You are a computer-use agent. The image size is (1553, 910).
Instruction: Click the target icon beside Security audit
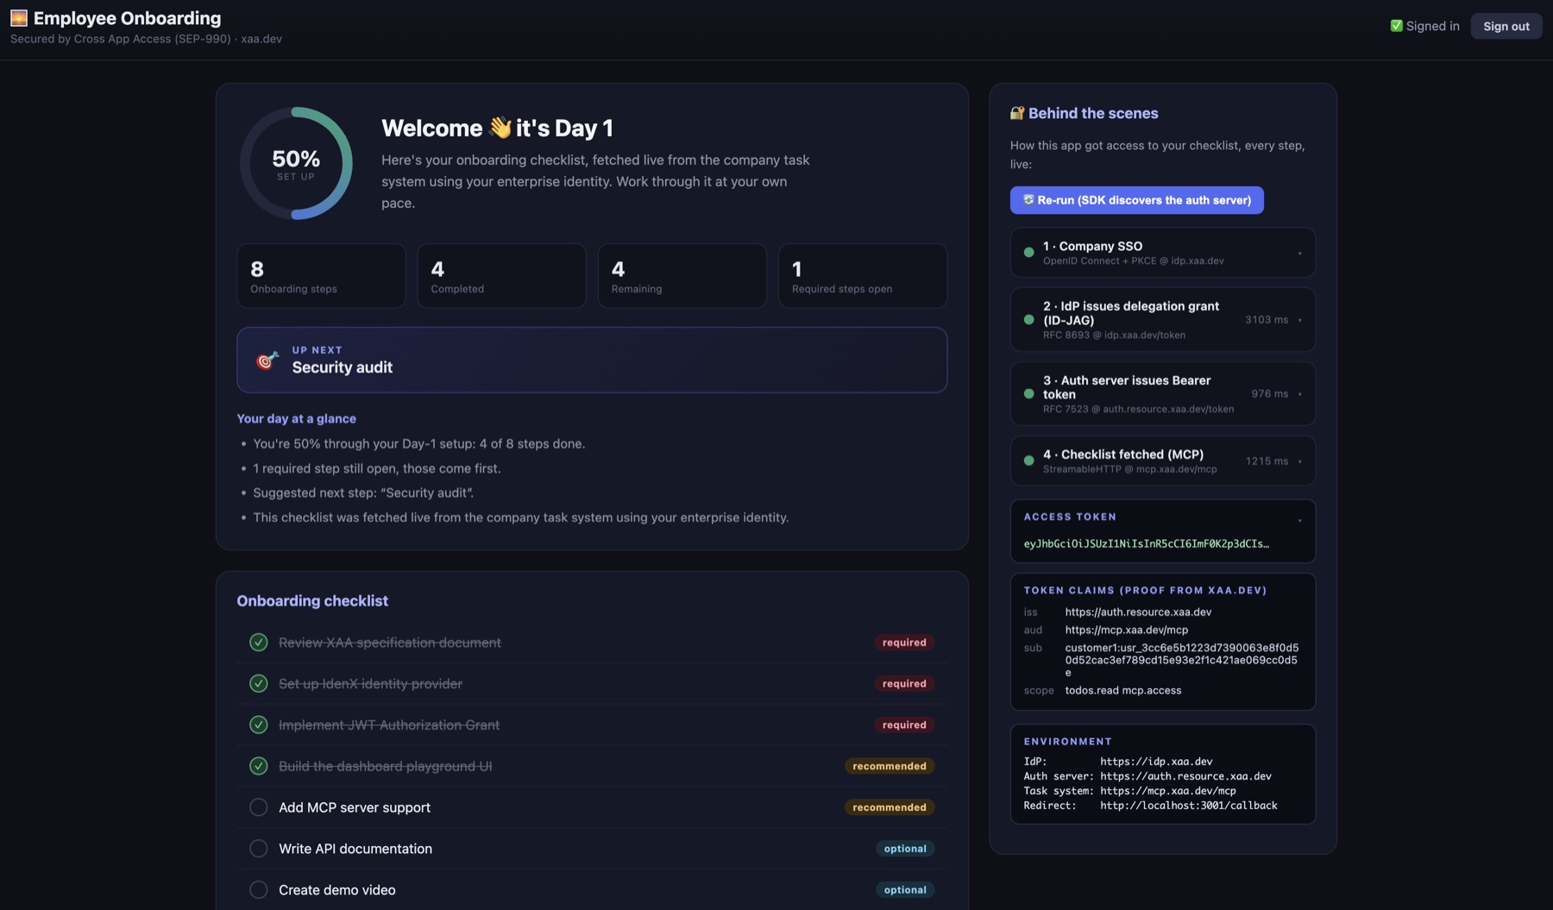[x=267, y=360]
